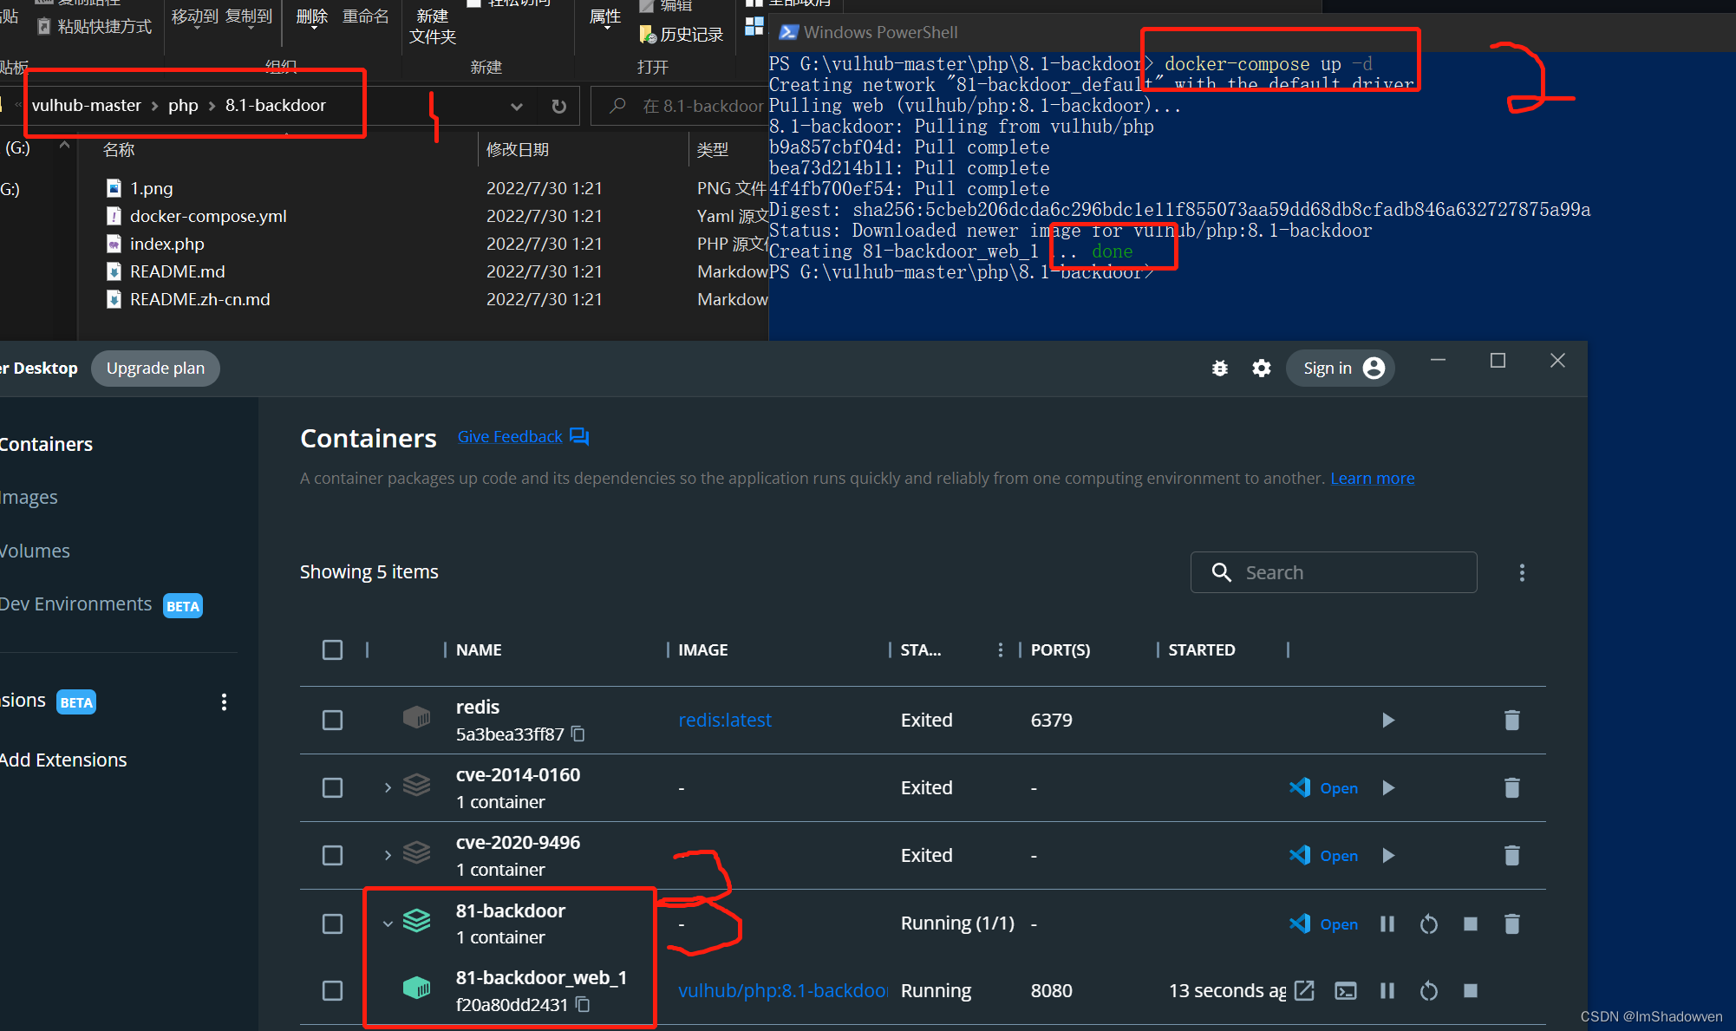Toggle checkbox for redis container row
Viewport: 1736px width, 1031px height.
click(x=332, y=721)
